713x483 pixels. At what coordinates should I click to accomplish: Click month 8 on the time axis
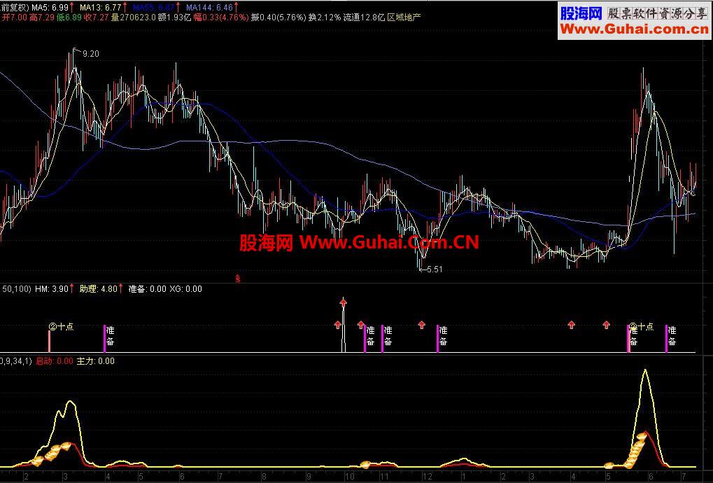(264, 477)
